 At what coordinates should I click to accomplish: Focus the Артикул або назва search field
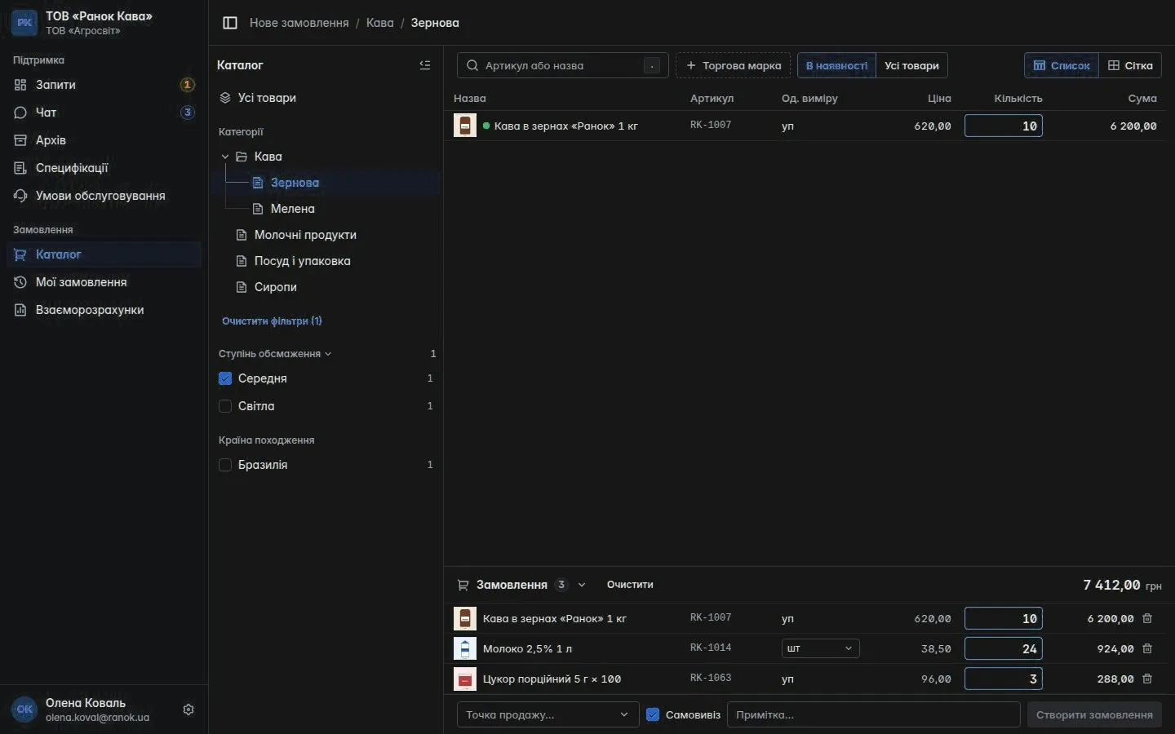pos(563,65)
